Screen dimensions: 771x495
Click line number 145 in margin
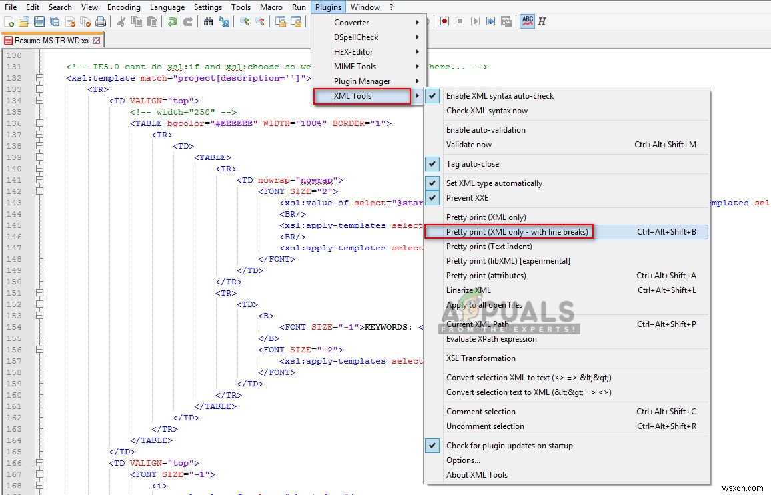pyautogui.click(x=14, y=225)
